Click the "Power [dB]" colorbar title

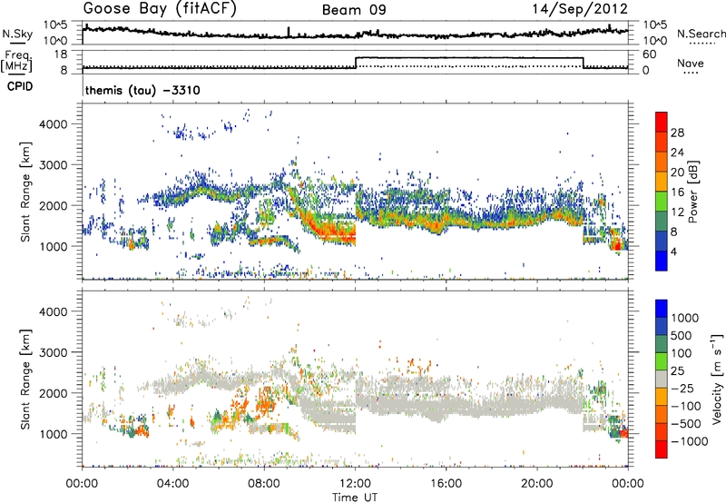point(692,192)
